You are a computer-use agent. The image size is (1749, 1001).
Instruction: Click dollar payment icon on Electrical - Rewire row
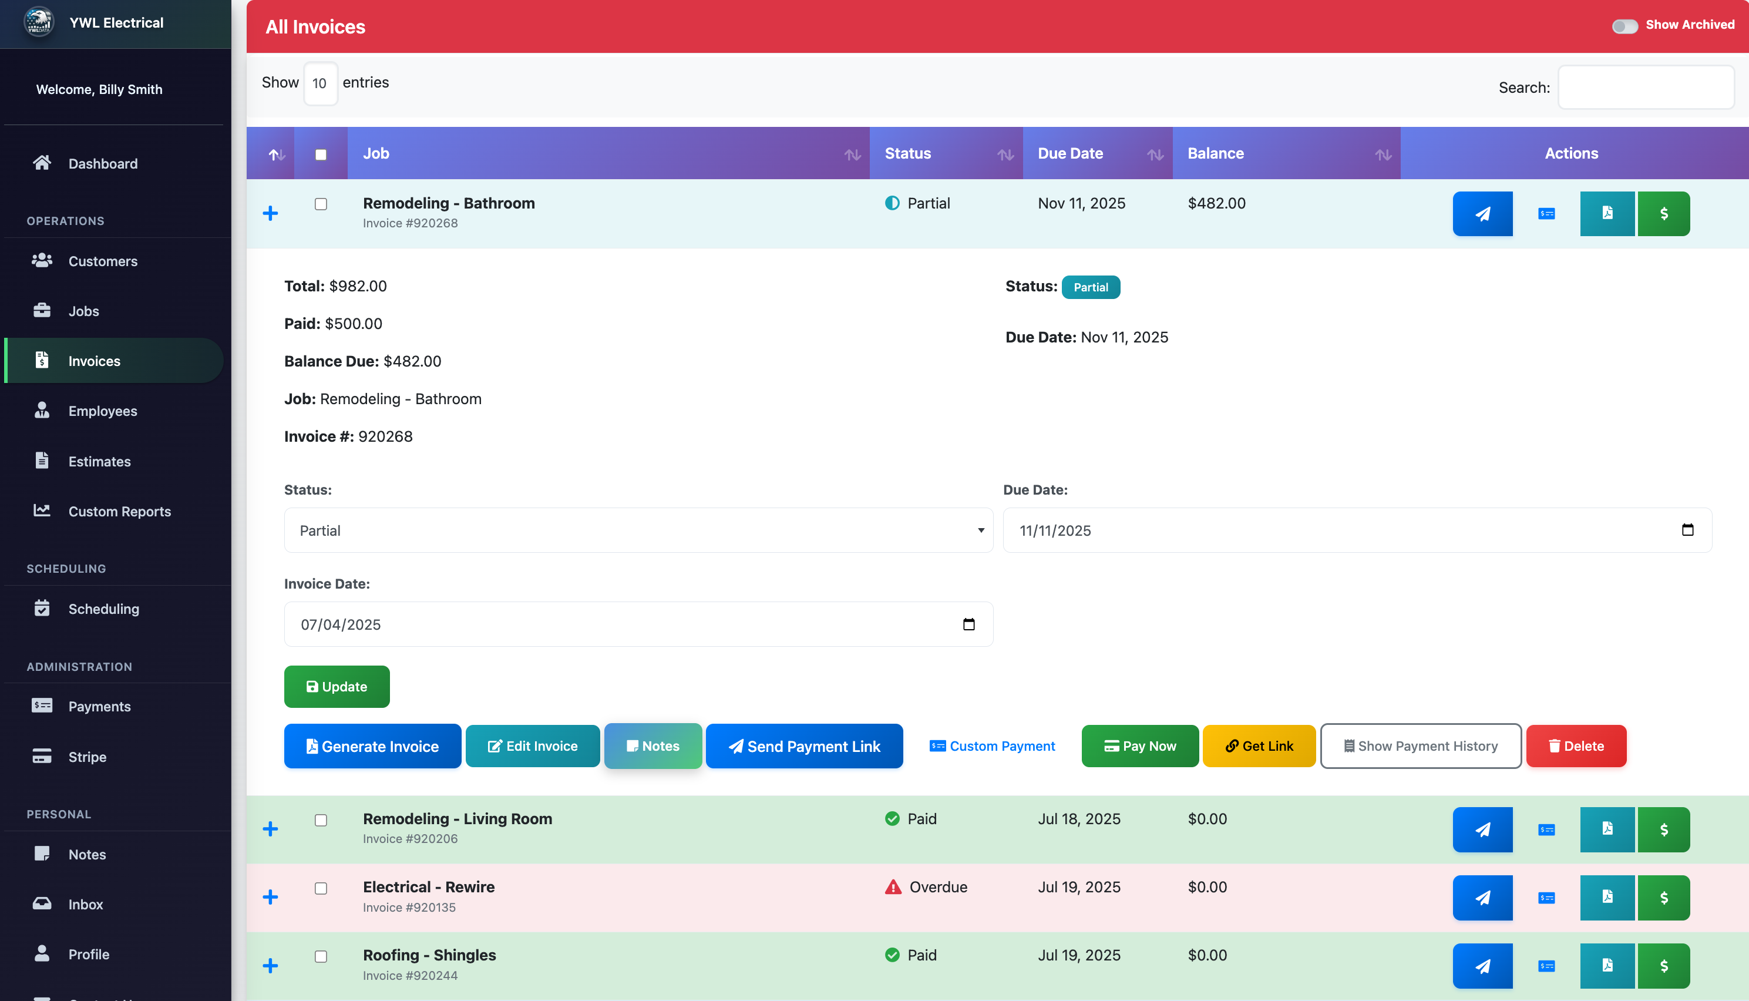coord(1663,897)
